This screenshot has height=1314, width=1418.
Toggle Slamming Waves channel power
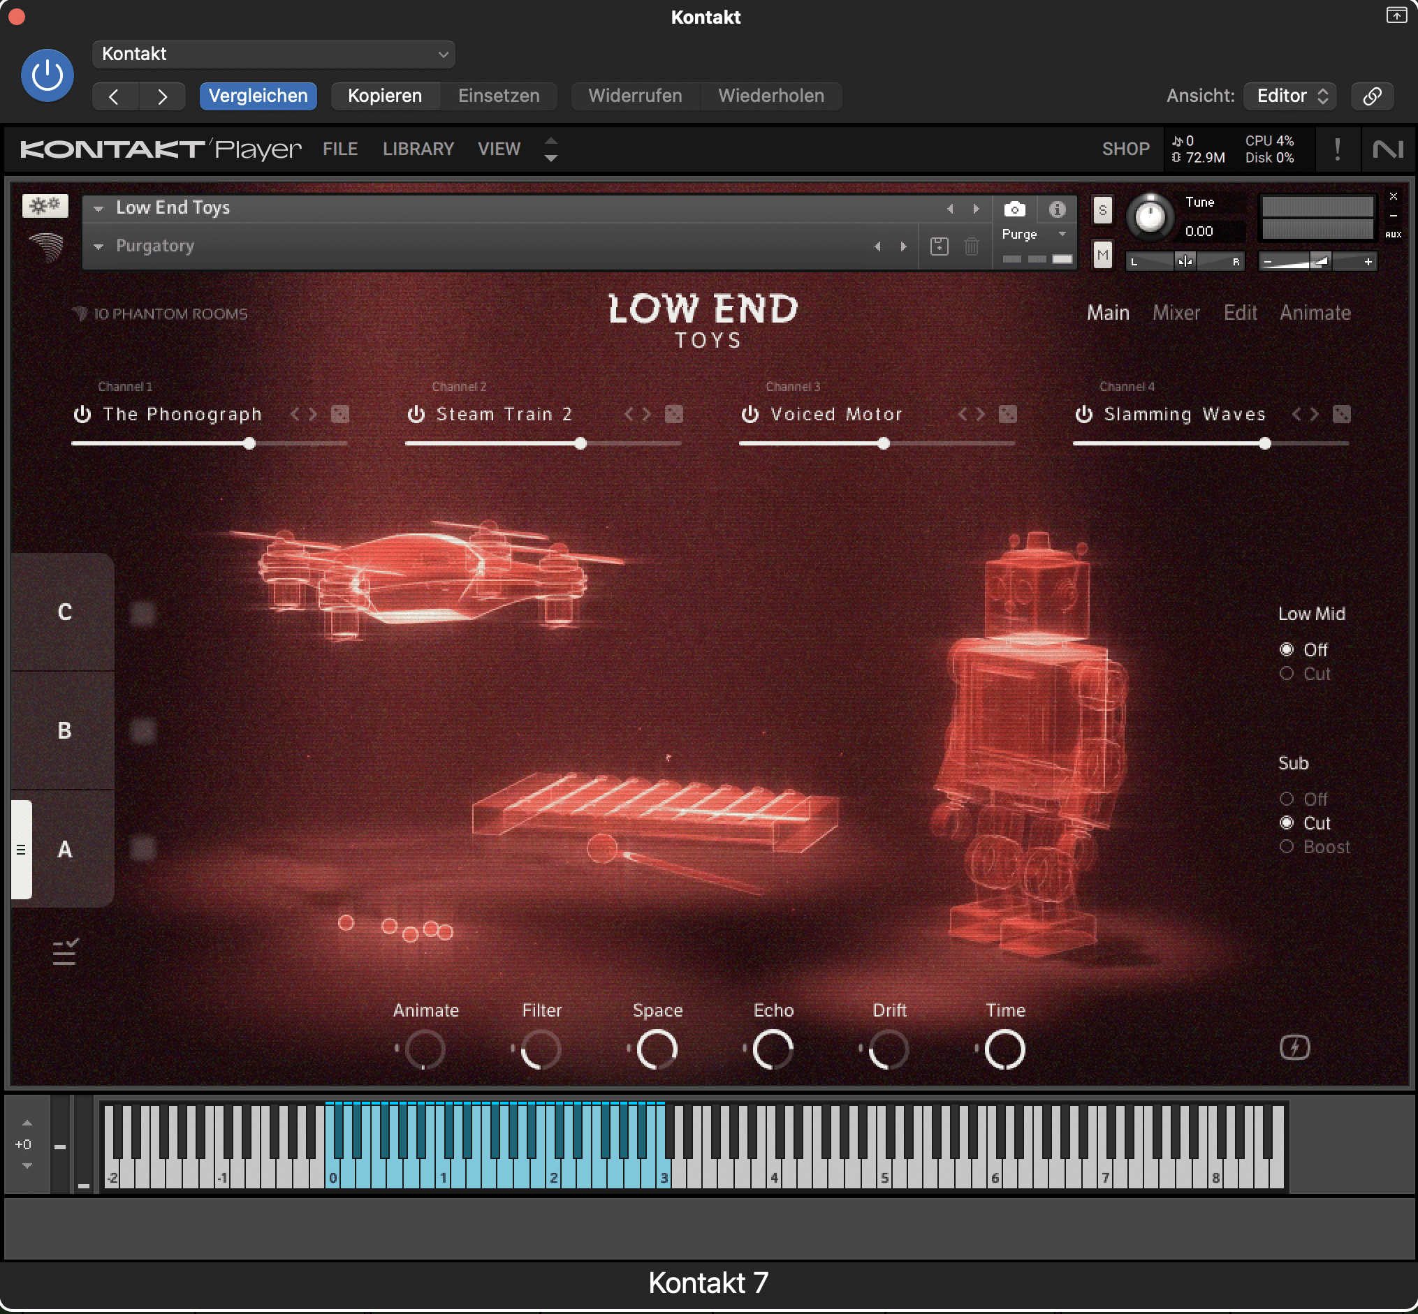pos(1083,414)
